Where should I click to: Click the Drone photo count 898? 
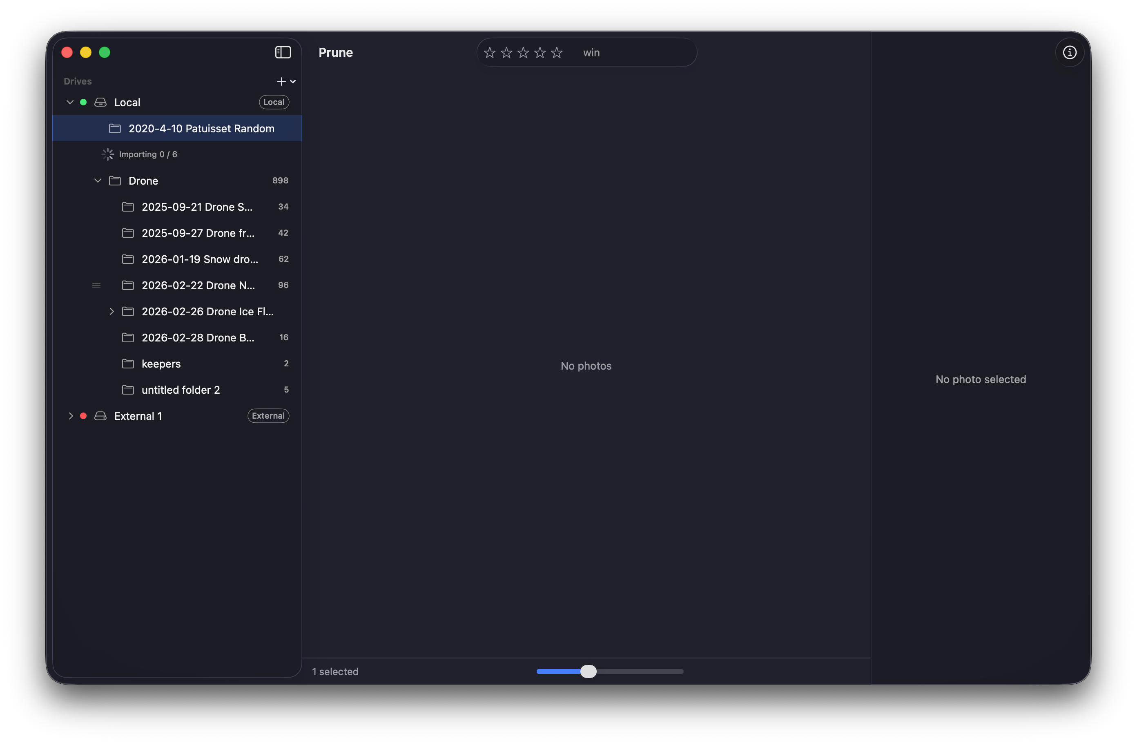tap(281, 180)
